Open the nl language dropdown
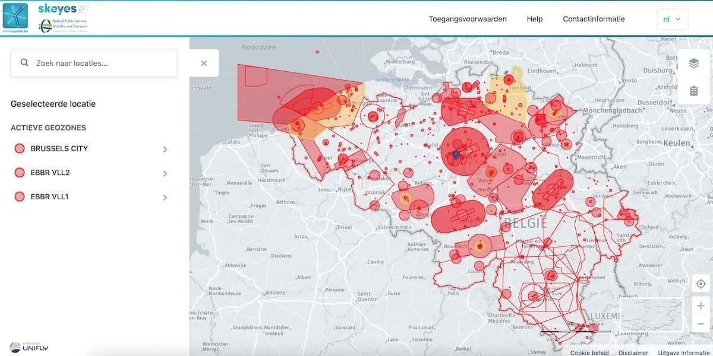The image size is (713, 356). pyautogui.click(x=672, y=19)
